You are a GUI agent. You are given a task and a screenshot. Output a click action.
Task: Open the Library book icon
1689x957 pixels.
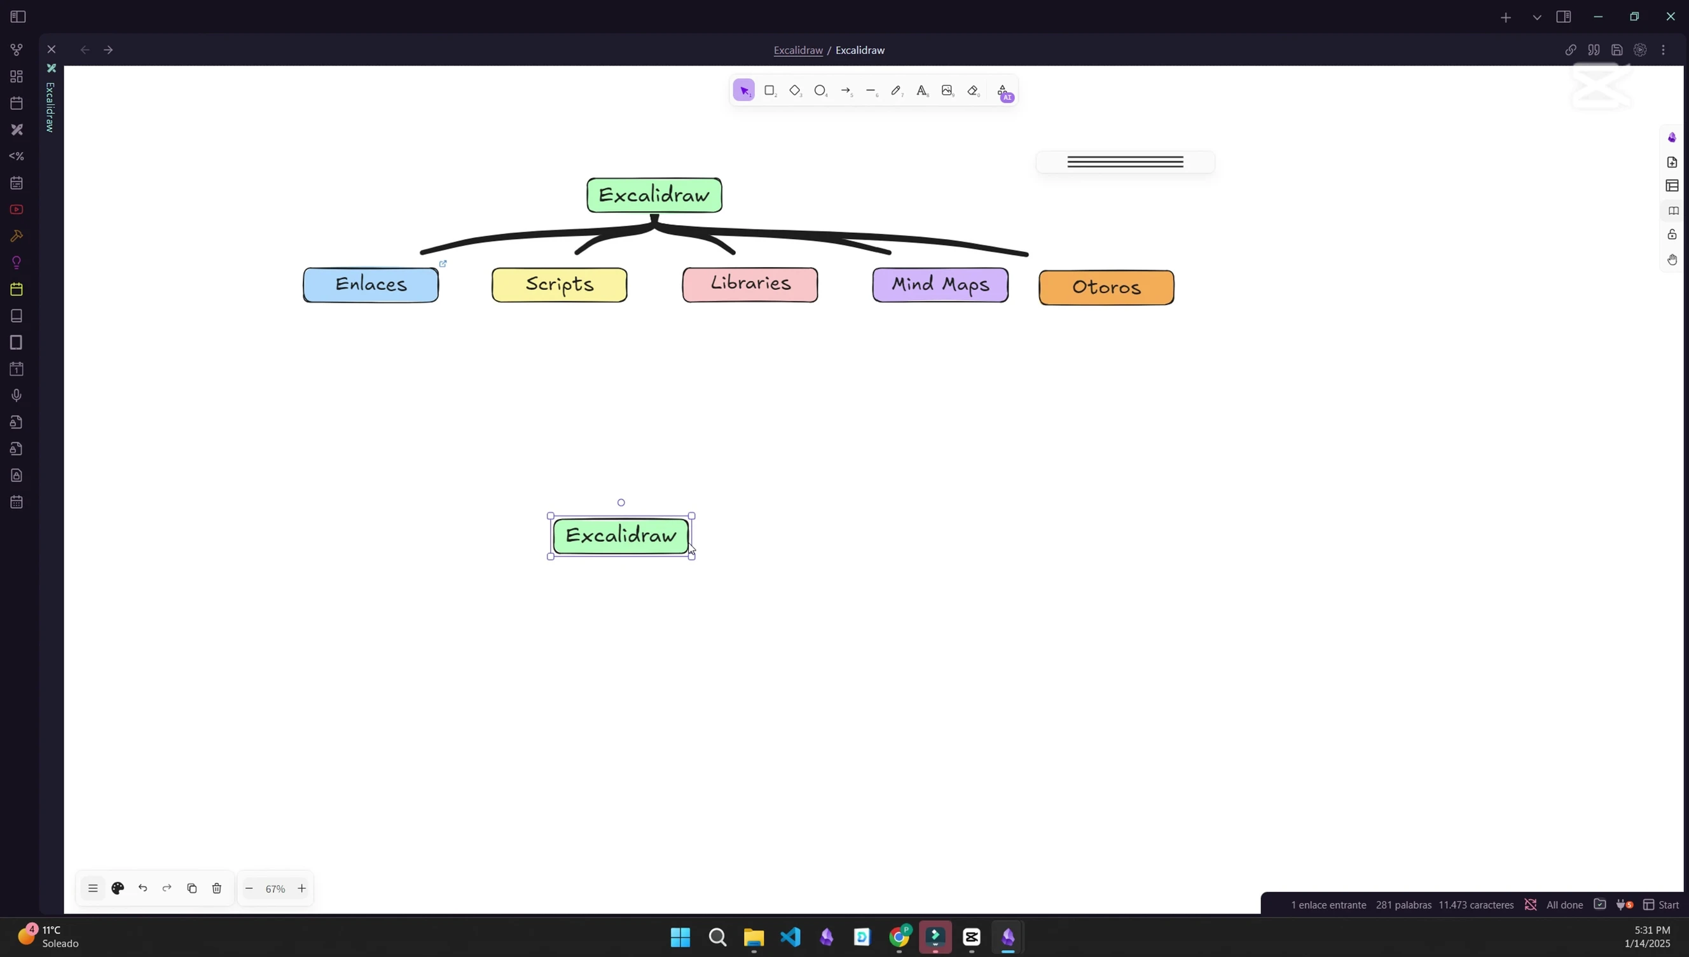[x=1673, y=211]
